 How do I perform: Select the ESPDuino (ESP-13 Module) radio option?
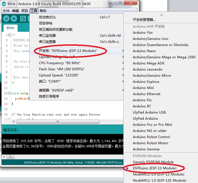tap(154, 168)
